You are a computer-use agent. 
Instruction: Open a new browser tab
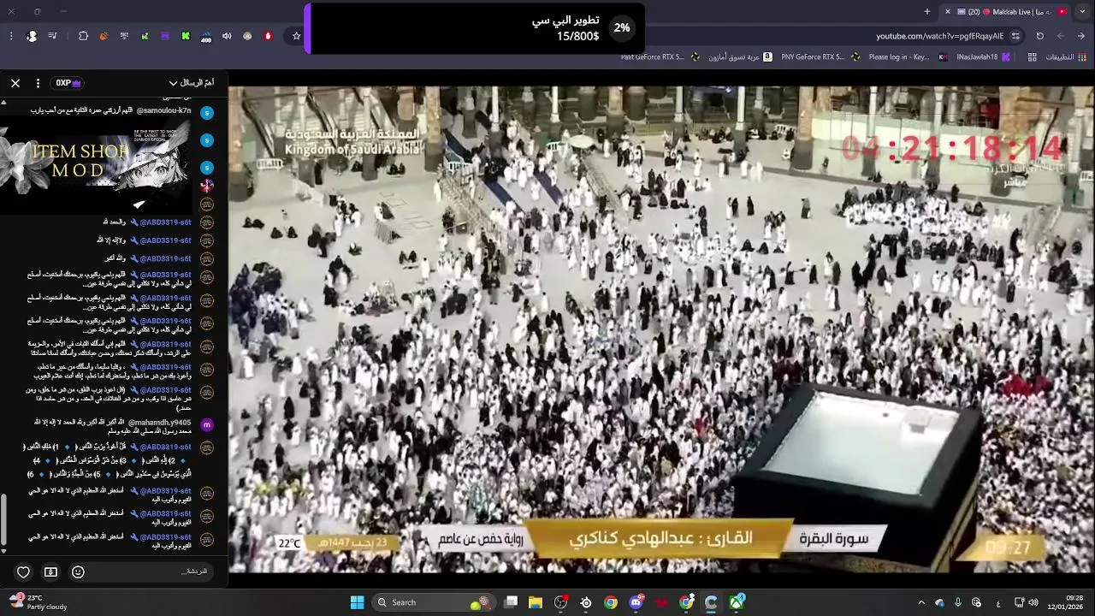coord(927,12)
